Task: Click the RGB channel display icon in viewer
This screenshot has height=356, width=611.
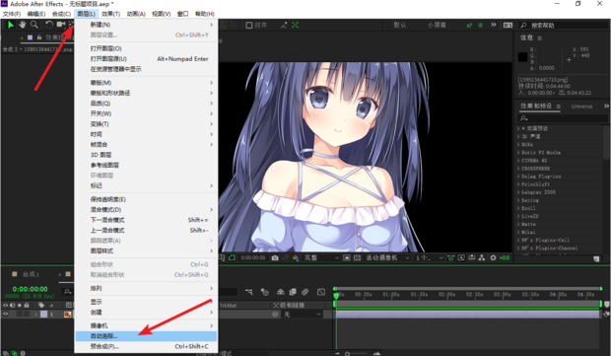Action: [x=296, y=257]
